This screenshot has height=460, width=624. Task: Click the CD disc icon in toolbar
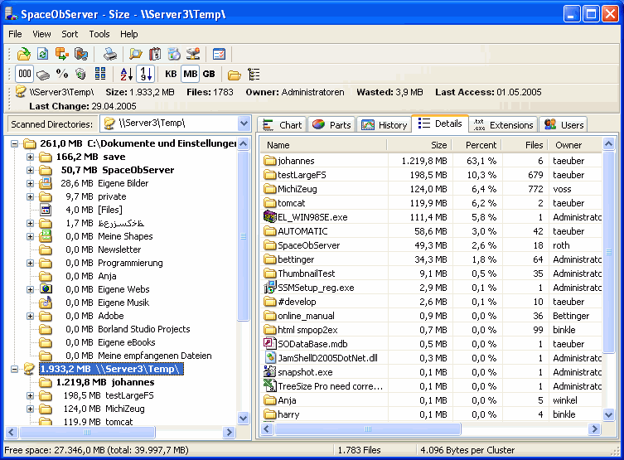pos(174,54)
